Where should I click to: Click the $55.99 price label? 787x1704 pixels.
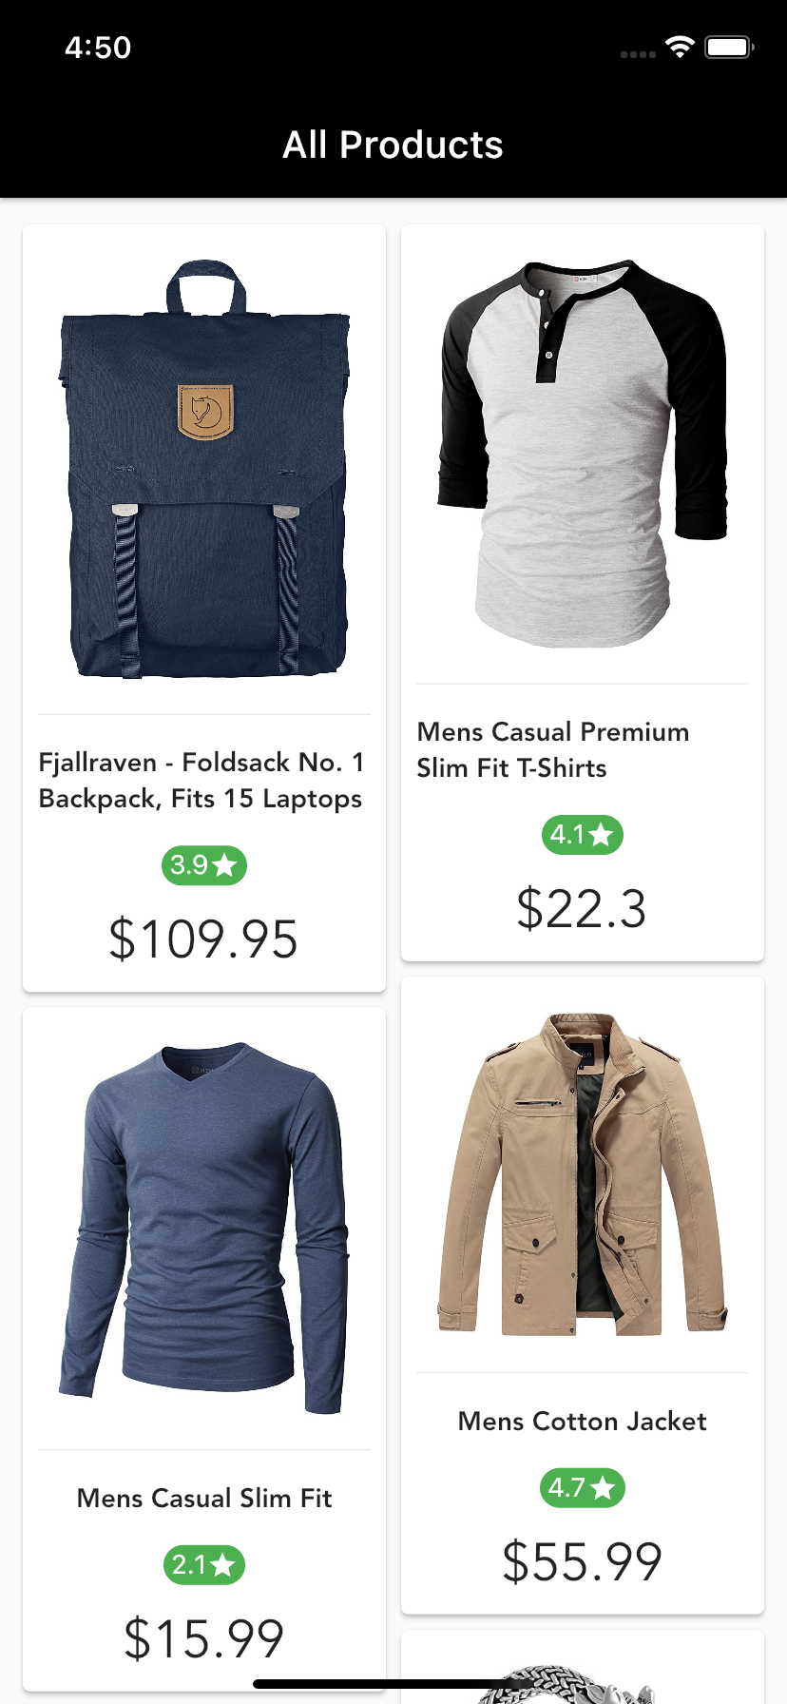point(583,1562)
